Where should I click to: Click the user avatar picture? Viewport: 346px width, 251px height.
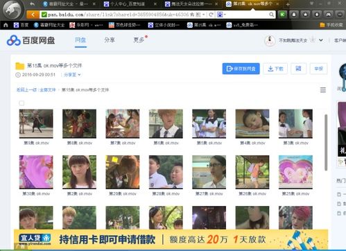click(x=270, y=41)
